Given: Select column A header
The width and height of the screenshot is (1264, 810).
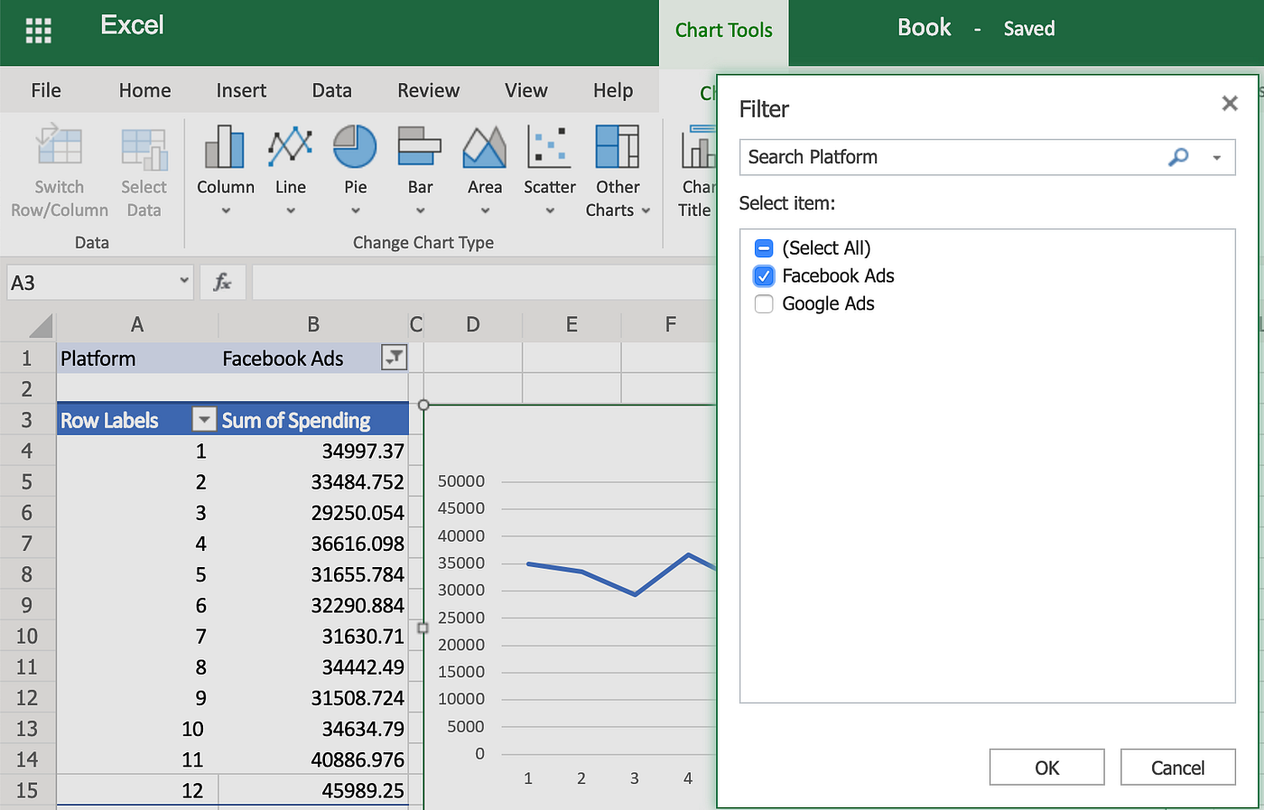Looking at the screenshot, I should pyautogui.click(x=137, y=325).
